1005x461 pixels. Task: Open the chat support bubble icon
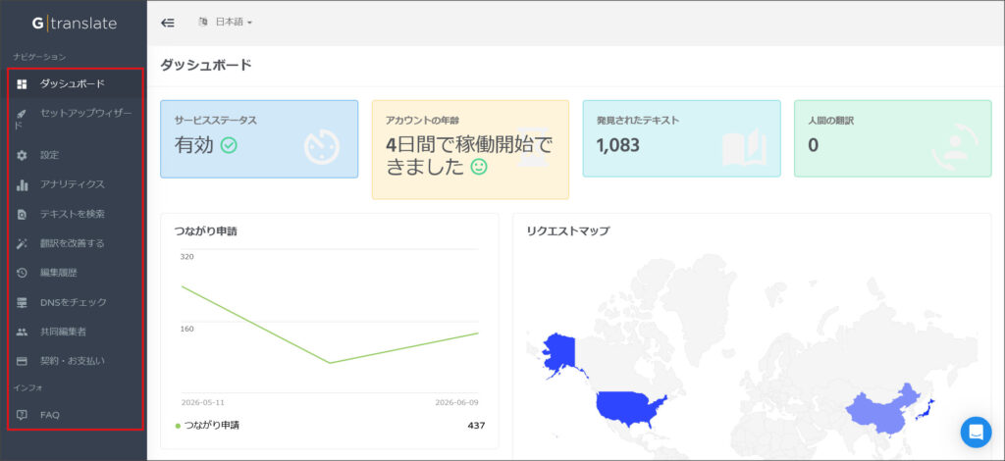[x=976, y=433]
